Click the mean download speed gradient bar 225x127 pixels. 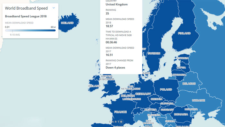click(30, 31)
